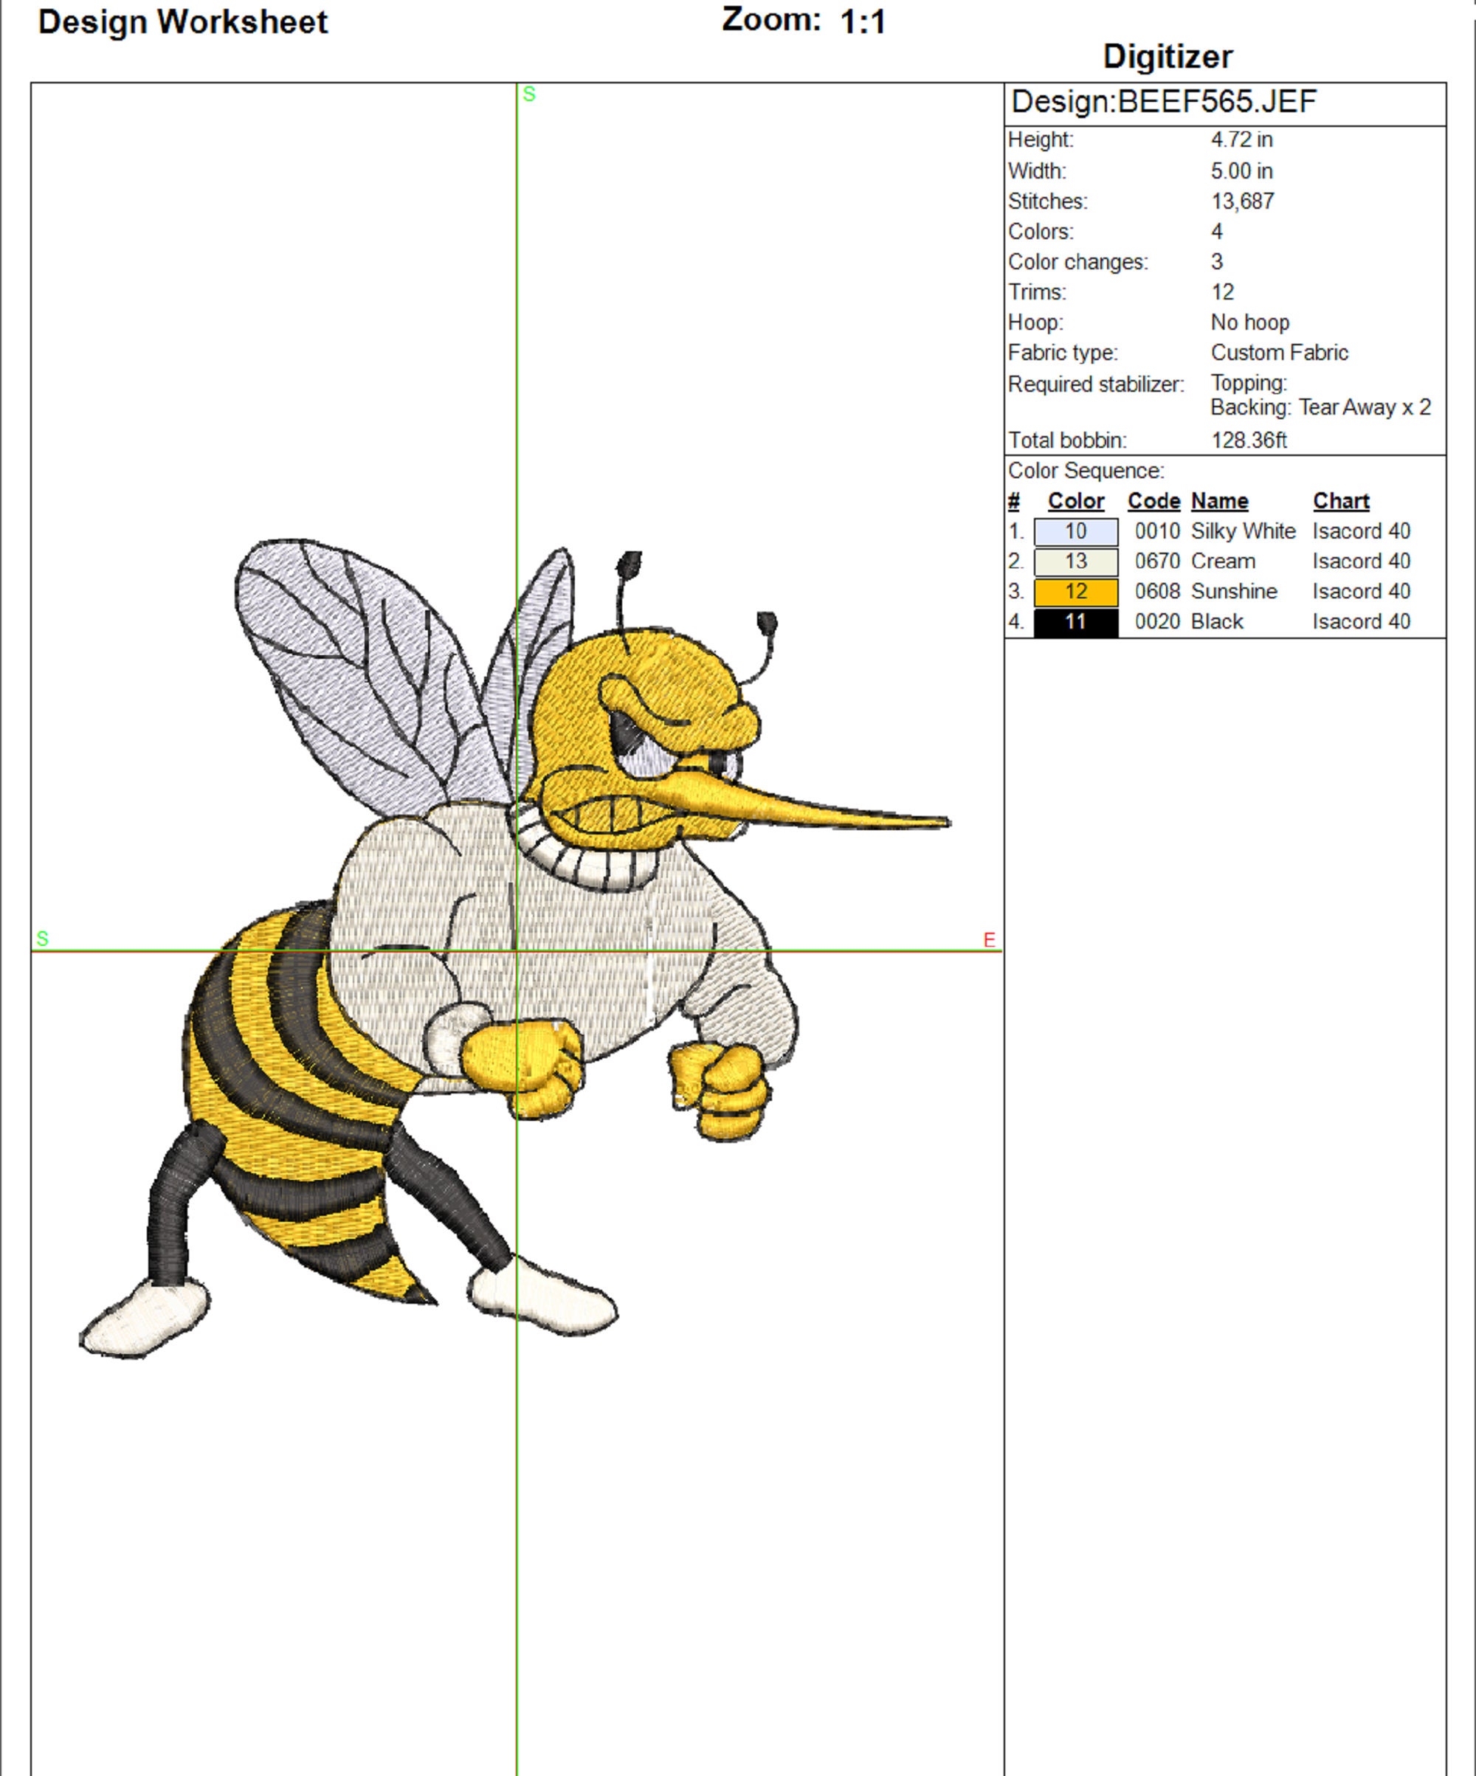This screenshot has width=1476, height=1776.
Task: Click the 'Color' column header
Action: (1076, 502)
